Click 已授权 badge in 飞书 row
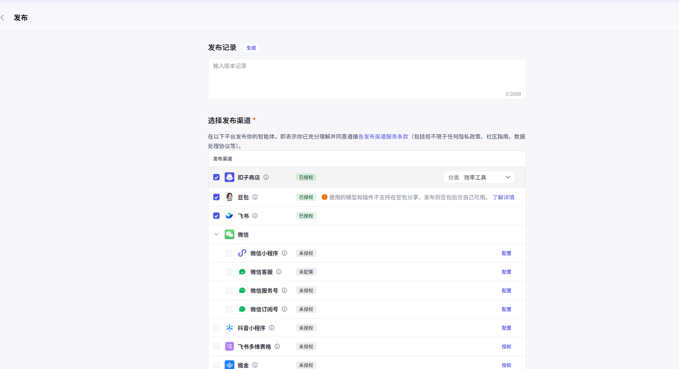Image resolution: width=679 pixels, height=369 pixels. coord(306,216)
